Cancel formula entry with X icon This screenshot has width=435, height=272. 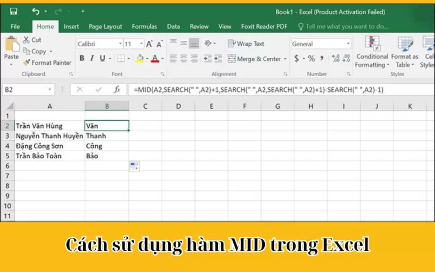point(79,90)
